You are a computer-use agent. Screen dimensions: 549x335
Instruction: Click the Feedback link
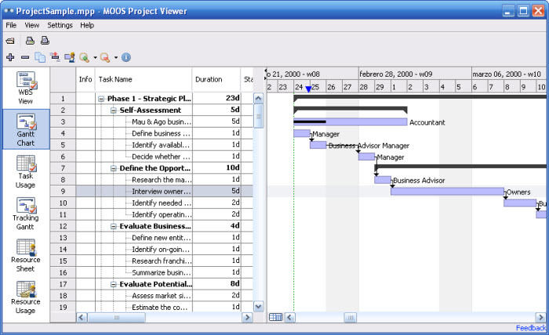530,328
